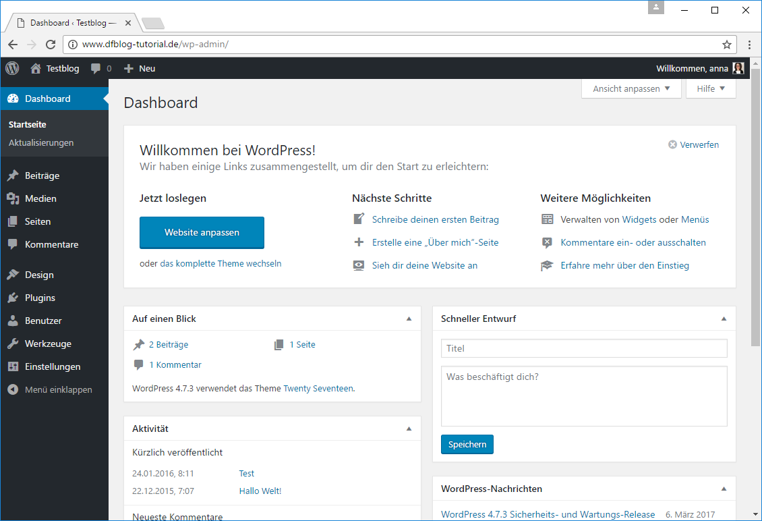Viewport: 762px width, 521px height.
Task: Reload the page in the browser
Action: point(51,45)
